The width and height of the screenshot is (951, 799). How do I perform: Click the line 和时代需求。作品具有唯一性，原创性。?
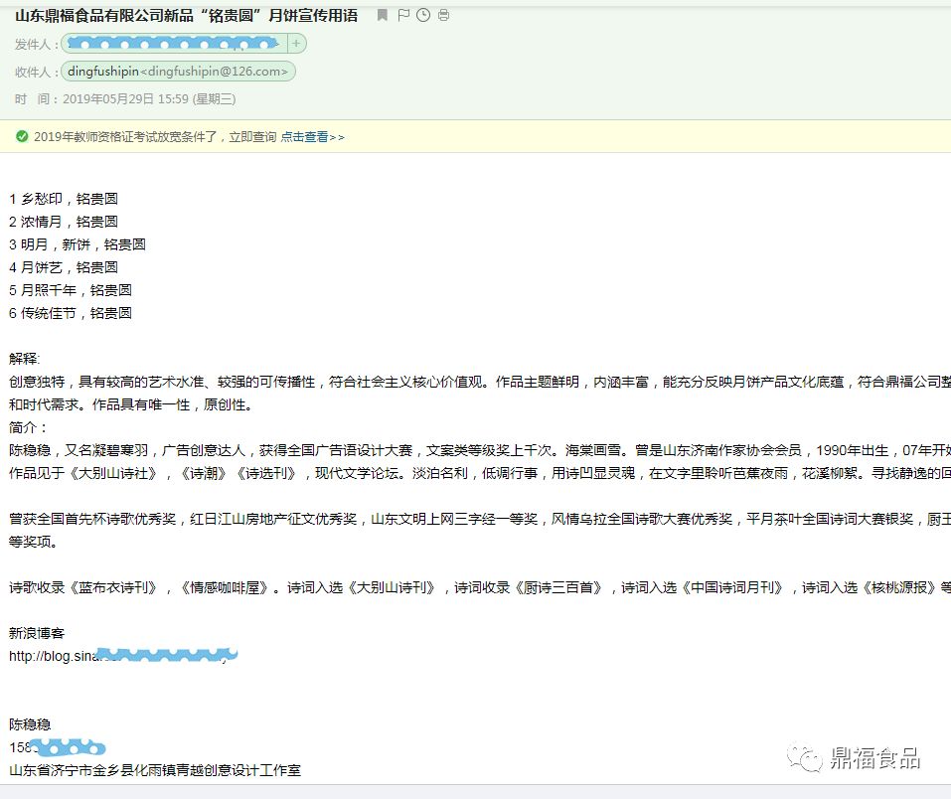(x=130, y=404)
